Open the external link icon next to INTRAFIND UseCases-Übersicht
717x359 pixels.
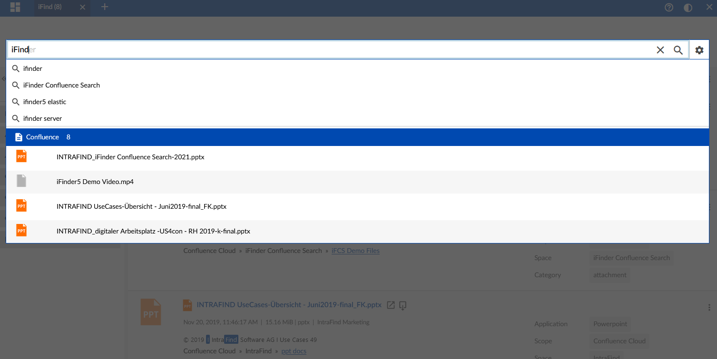click(391, 305)
